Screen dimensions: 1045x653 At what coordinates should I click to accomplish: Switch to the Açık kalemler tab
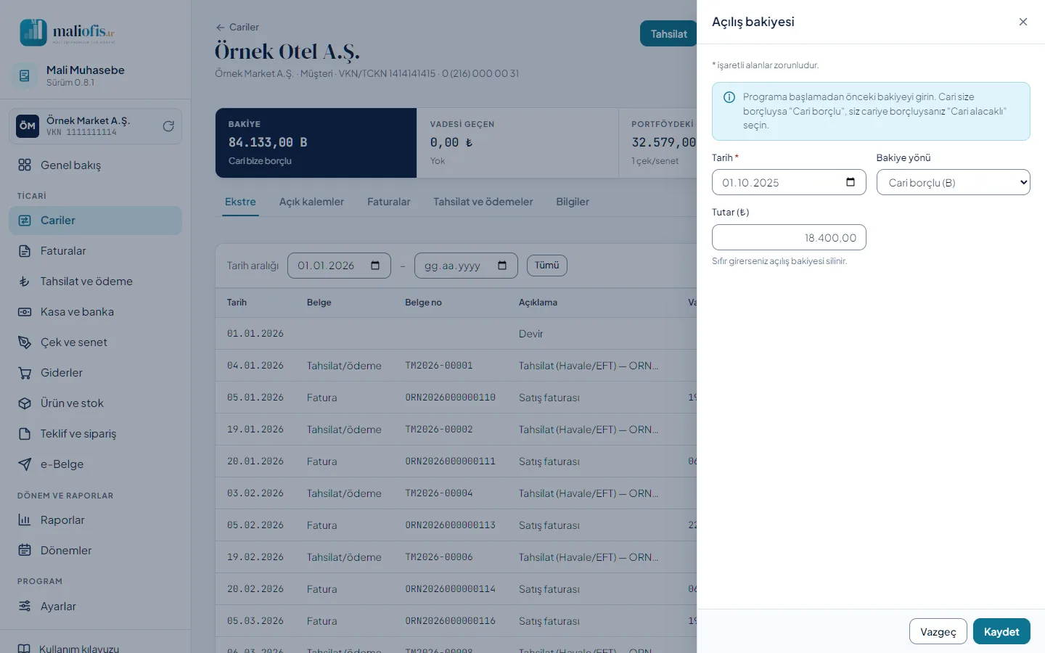[312, 202]
